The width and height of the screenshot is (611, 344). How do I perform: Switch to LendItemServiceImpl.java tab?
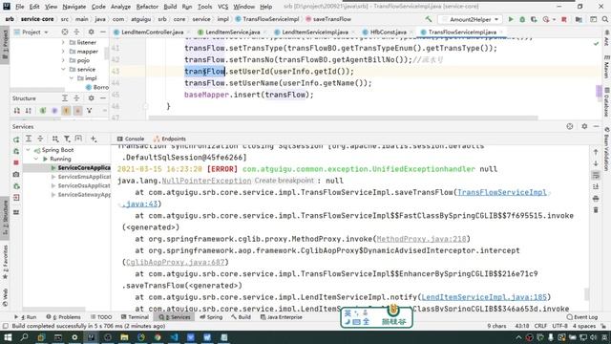315,32
